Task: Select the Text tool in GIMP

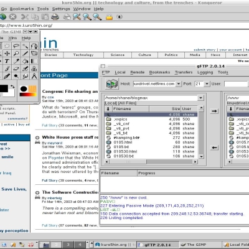Action: pos(7,61)
